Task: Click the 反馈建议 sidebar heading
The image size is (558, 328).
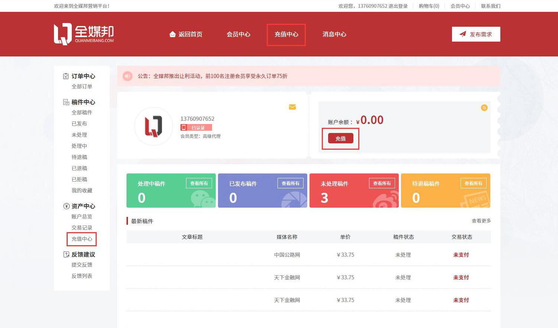Action: (83, 254)
